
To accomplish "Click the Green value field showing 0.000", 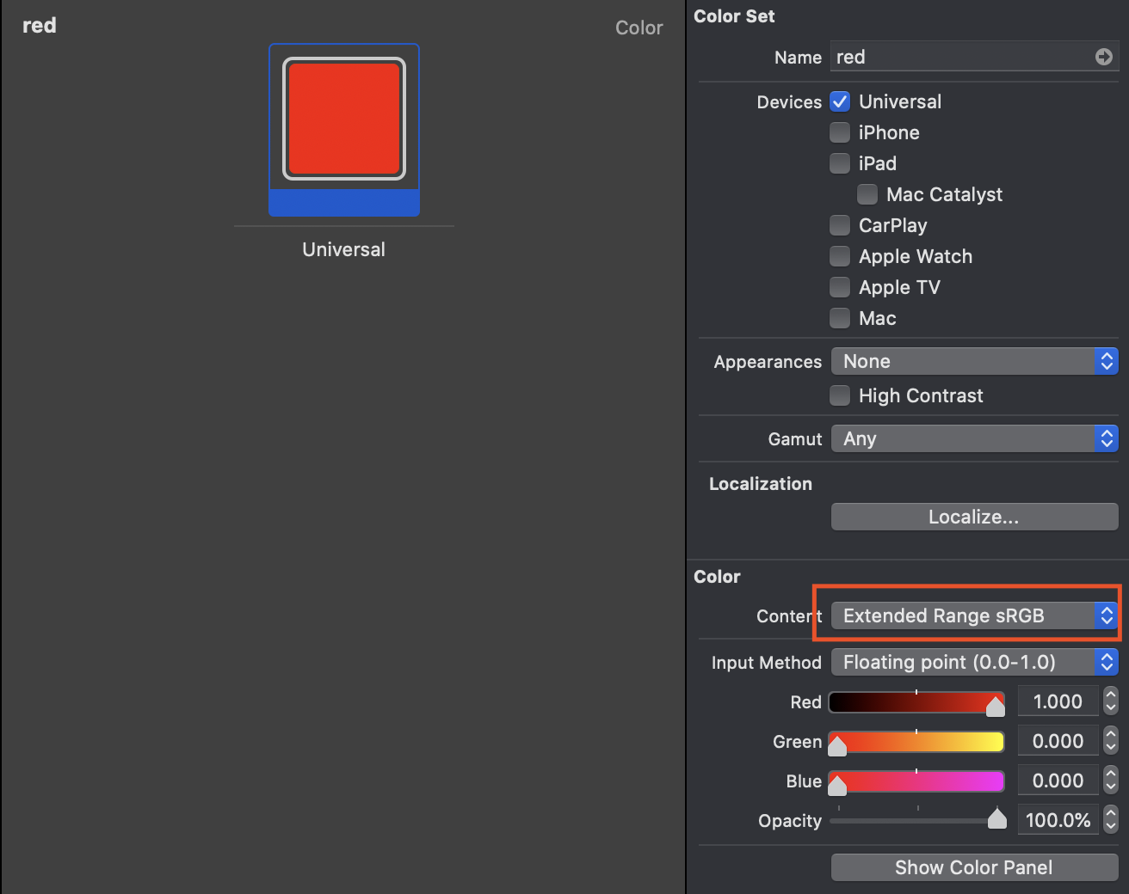I will pos(1058,741).
